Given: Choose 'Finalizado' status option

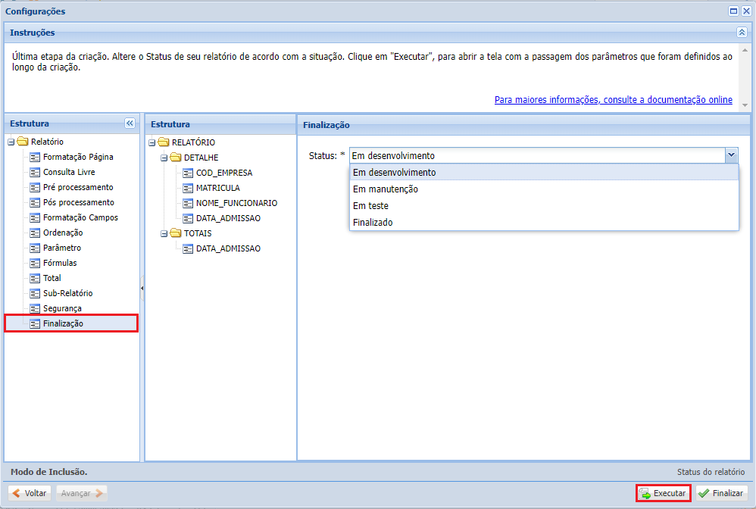Looking at the screenshot, I should click(x=373, y=223).
